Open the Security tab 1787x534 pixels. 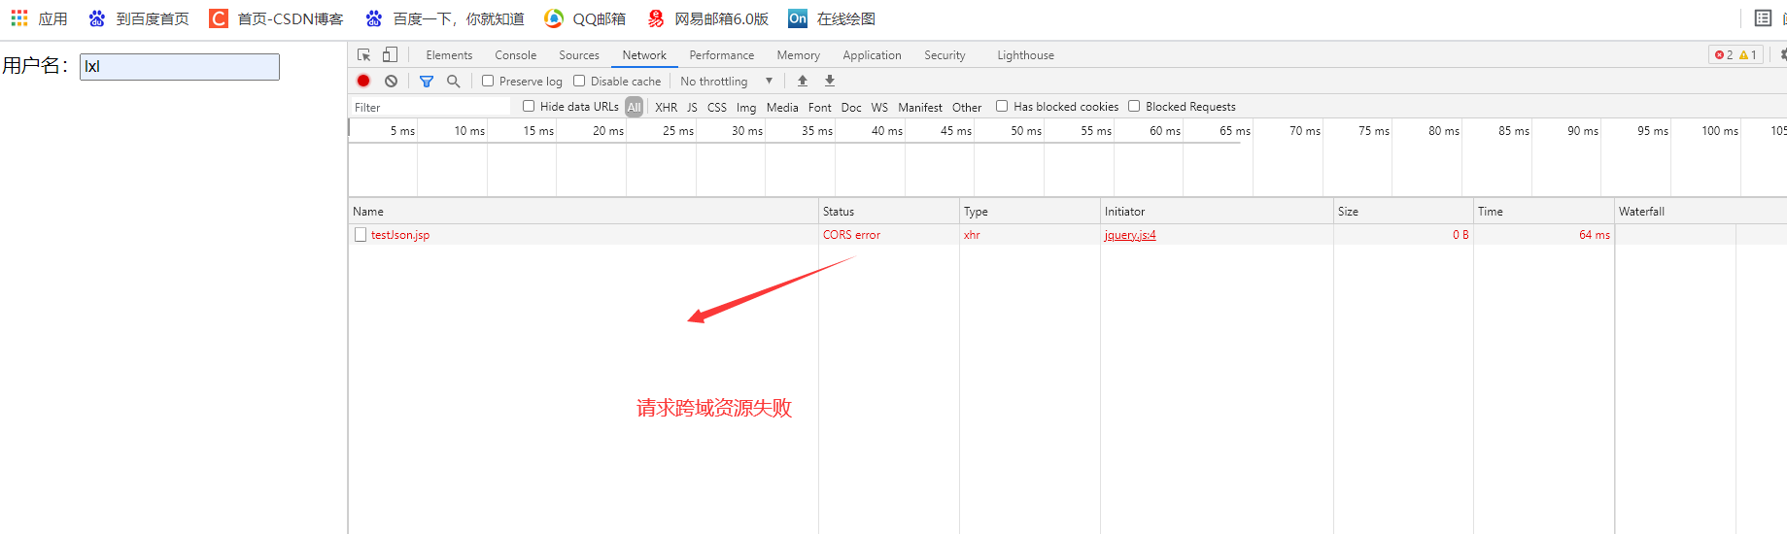[x=945, y=55]
